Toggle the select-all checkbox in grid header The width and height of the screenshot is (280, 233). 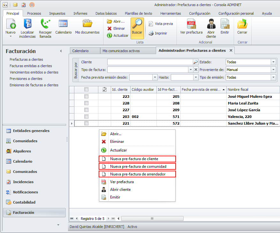pos(86,89)
